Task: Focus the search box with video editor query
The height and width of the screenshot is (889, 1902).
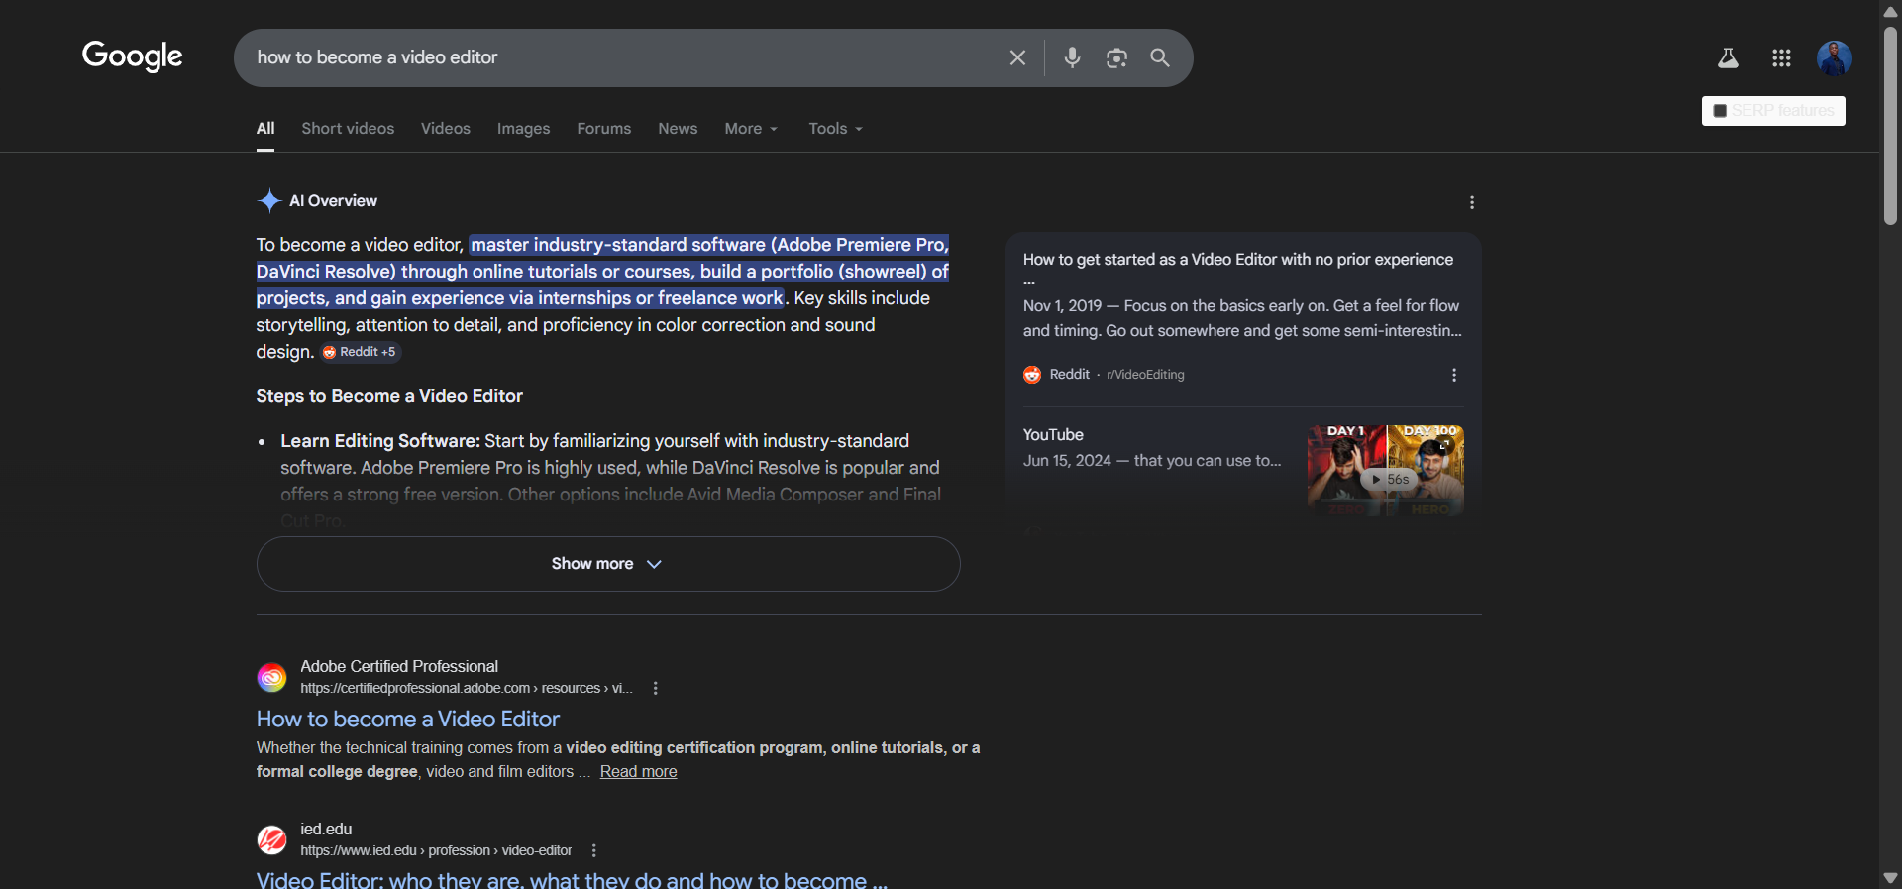Action: tap(624, 57)
